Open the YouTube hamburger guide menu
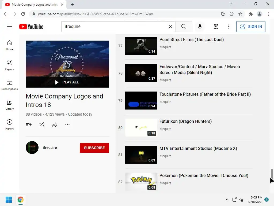 (10, 27)
